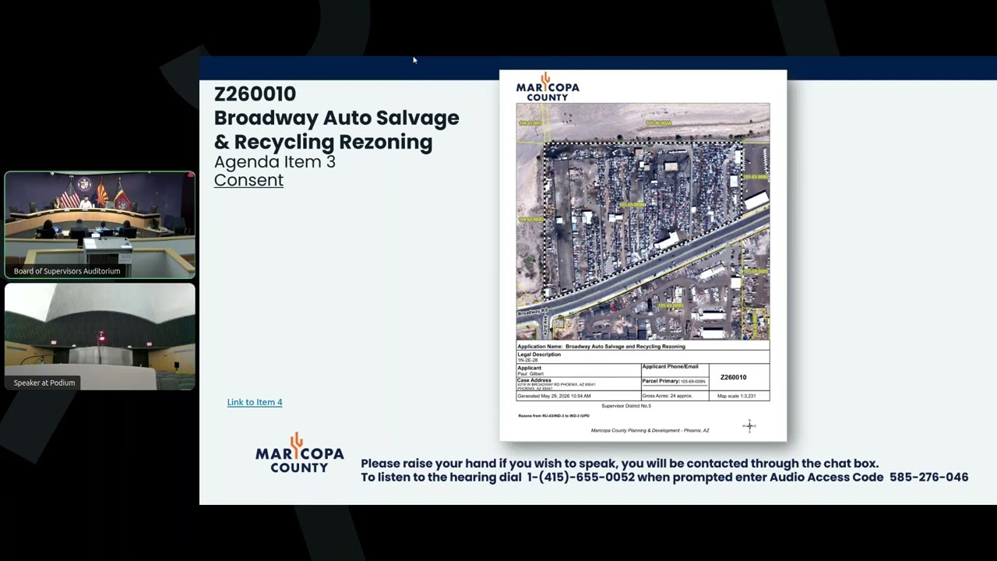Screen dimensions: 997x561
Task: Click the Maricopa County logo beside hearing instructions
Action: click(300, 453)
